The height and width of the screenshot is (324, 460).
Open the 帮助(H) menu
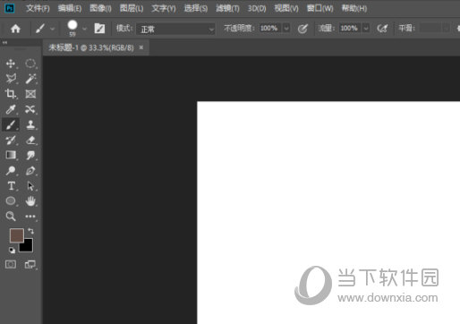click(354, 8)
